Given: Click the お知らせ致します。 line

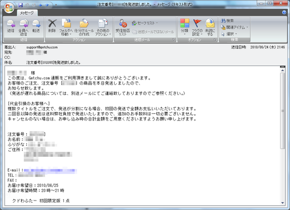Looking at the screenshot, I should (26, 88).
